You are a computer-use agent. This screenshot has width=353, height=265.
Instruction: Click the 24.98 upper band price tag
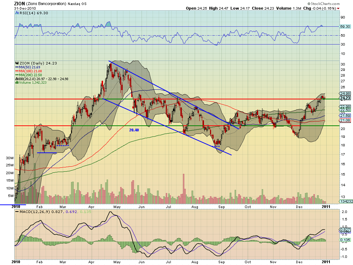coord(345,94)
